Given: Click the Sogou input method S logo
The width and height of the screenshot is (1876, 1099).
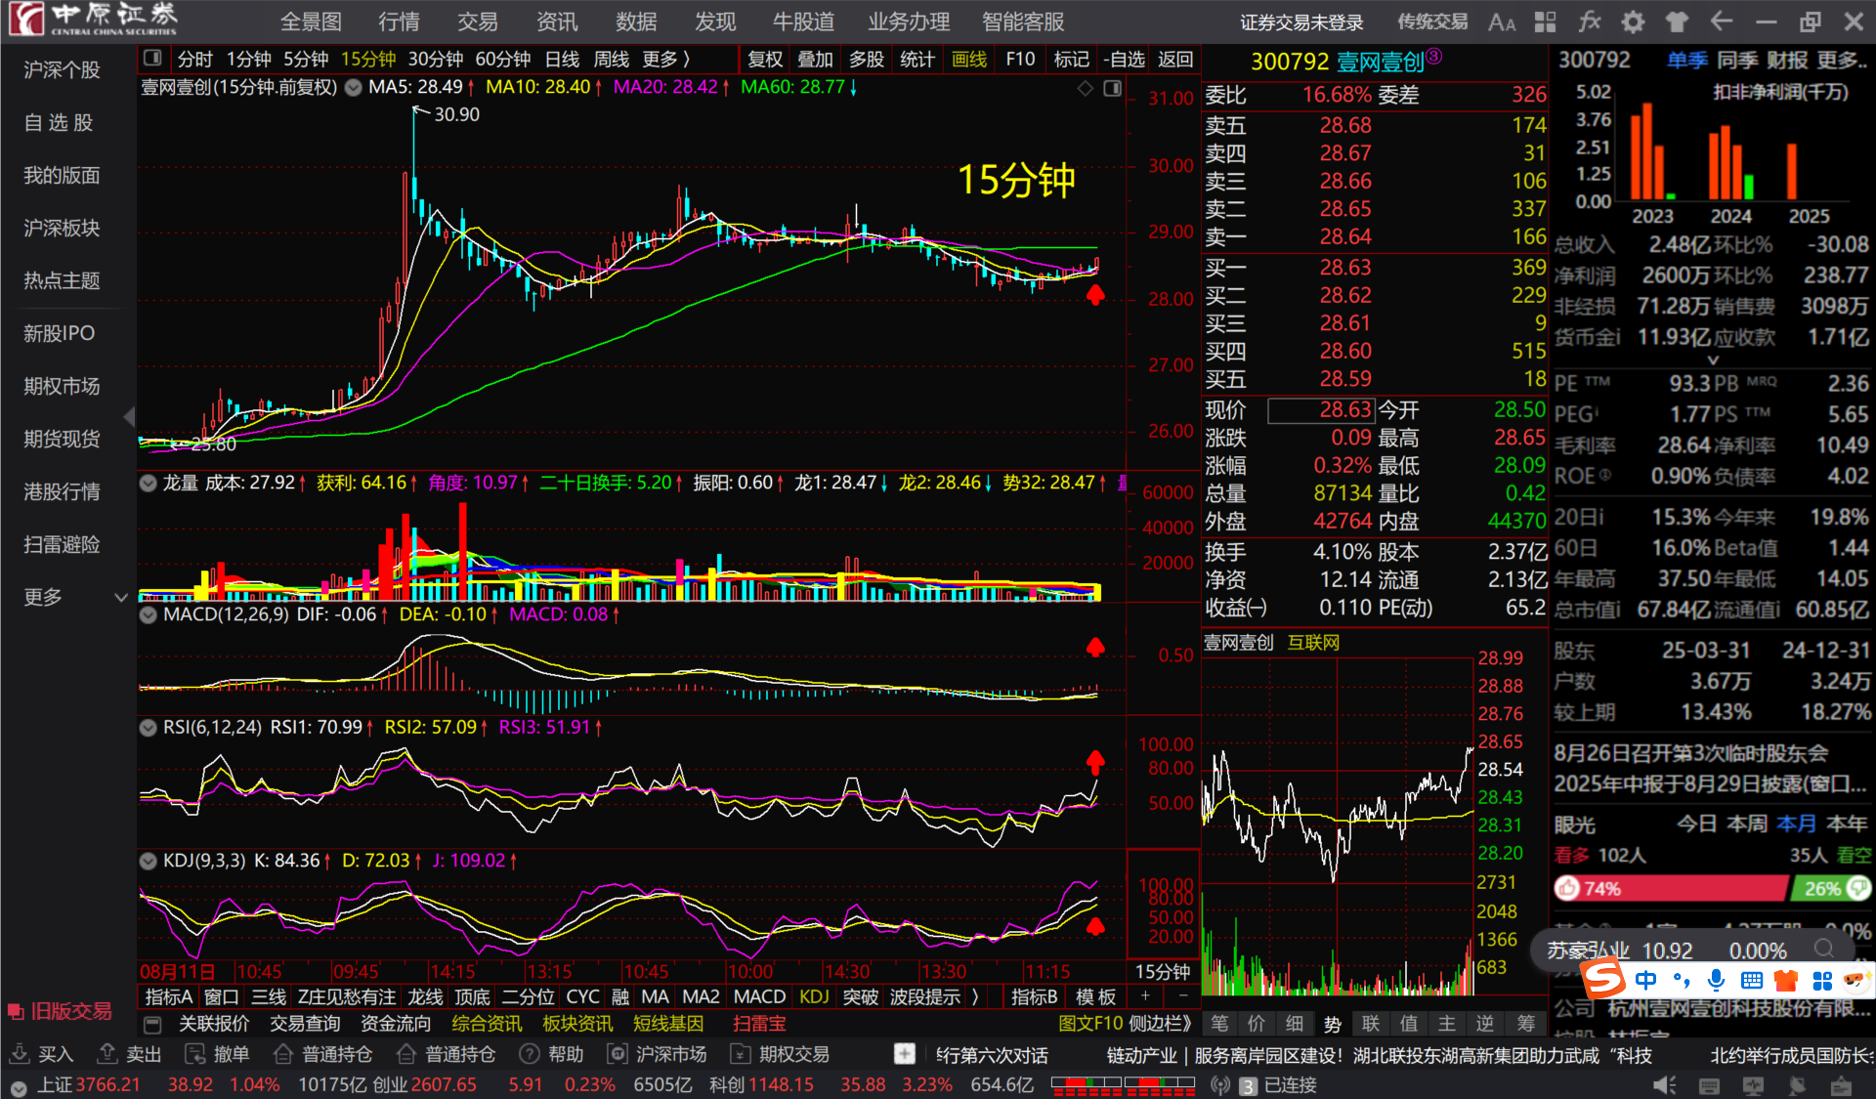Looking at the screenshot, I should point(1603,978).
